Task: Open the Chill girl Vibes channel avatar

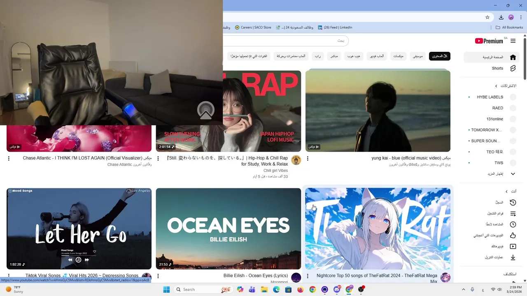Action: click(296, 160)
